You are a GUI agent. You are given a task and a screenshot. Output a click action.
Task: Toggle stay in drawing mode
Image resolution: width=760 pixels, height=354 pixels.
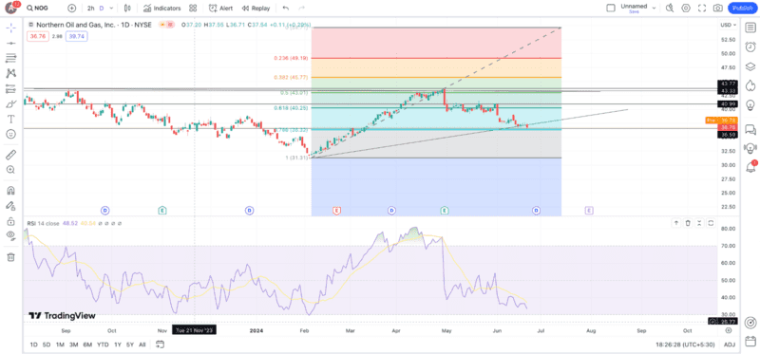click(10, 206)
